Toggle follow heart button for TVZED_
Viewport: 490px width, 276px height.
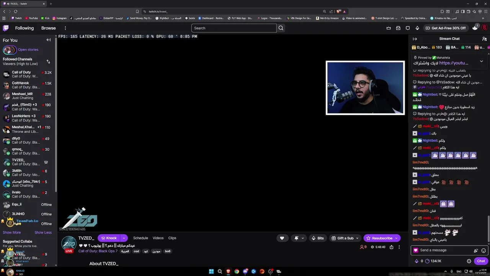tap(282, 238)
